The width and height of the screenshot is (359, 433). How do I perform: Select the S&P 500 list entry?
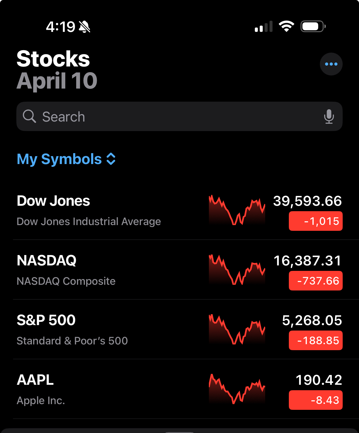point(72,330)
